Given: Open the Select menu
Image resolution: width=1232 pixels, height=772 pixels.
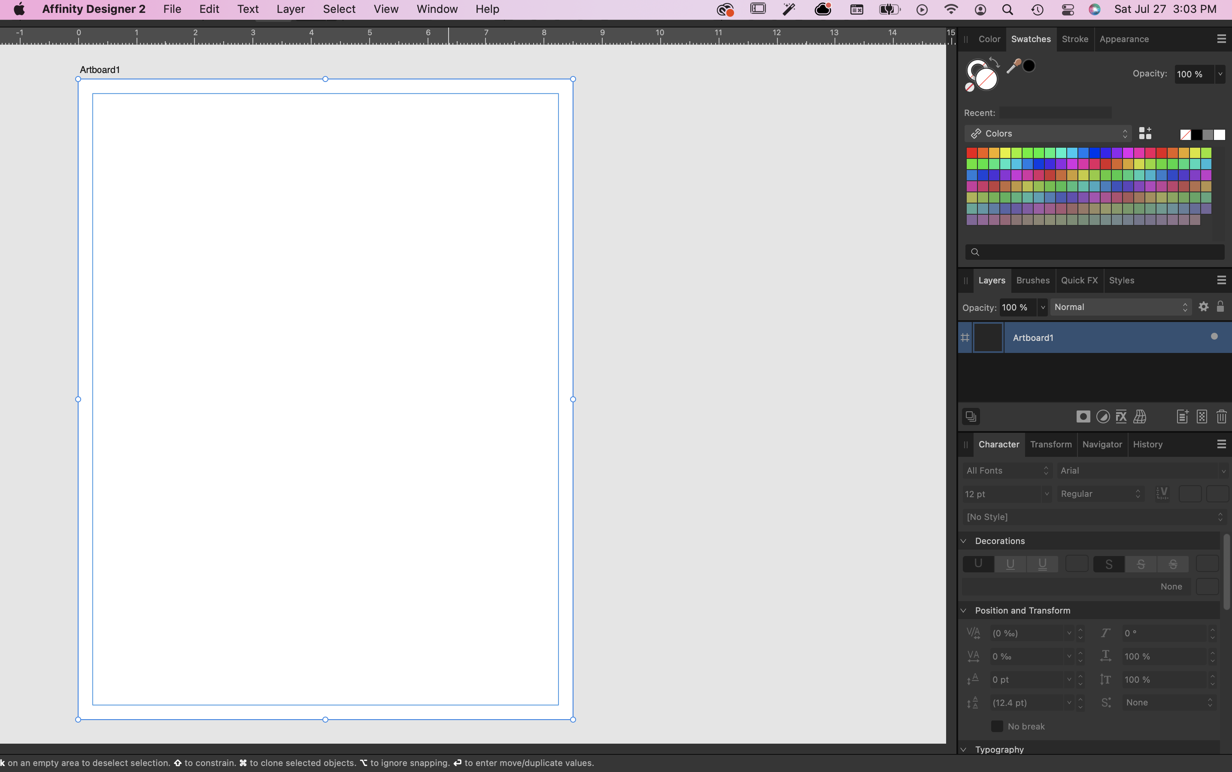Looking at the screenshot, I should [339, 9].
